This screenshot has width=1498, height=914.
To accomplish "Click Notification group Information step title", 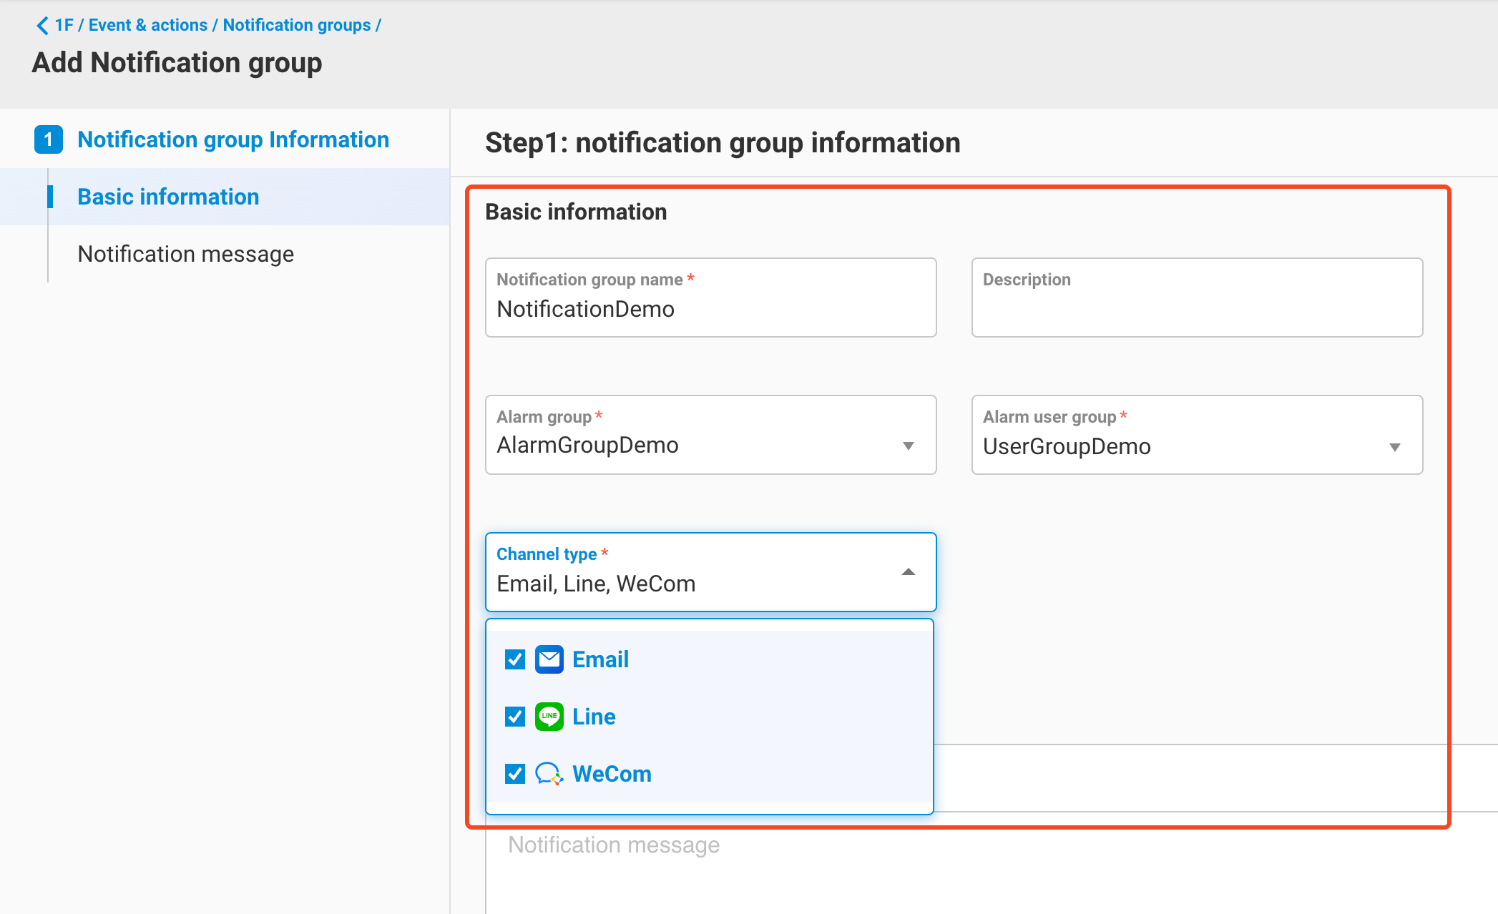I will coord(233,139).
